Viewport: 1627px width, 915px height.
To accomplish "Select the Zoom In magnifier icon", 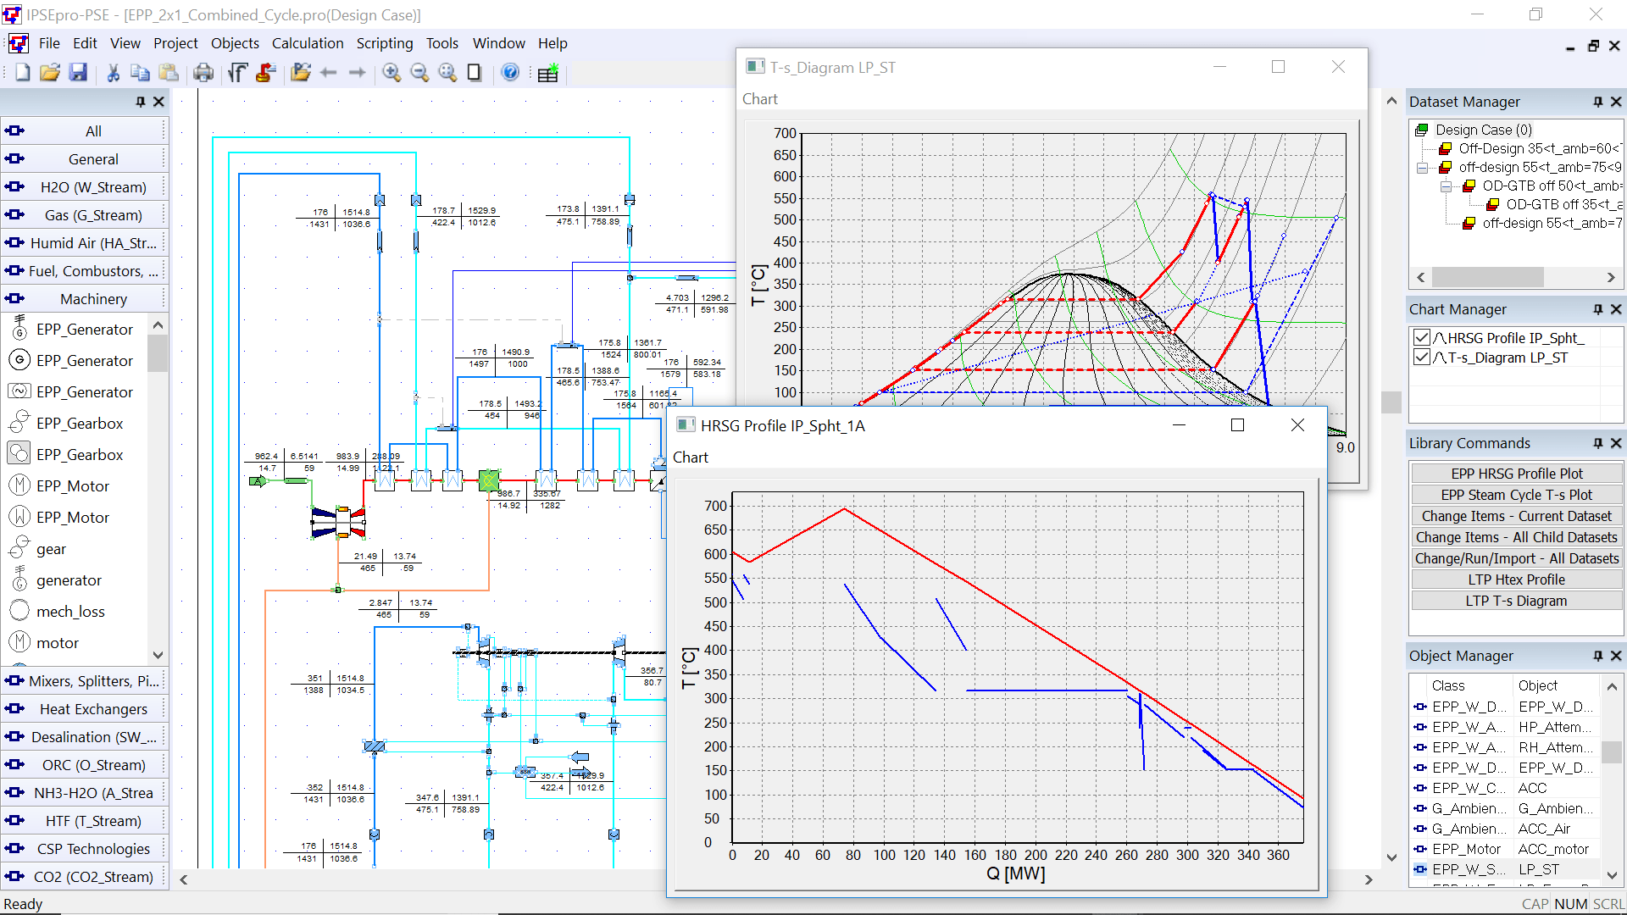I will [391, 73].
